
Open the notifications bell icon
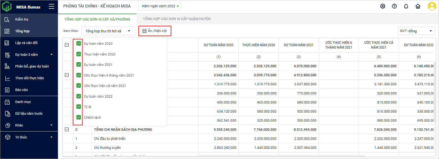[x=406, y=6]
